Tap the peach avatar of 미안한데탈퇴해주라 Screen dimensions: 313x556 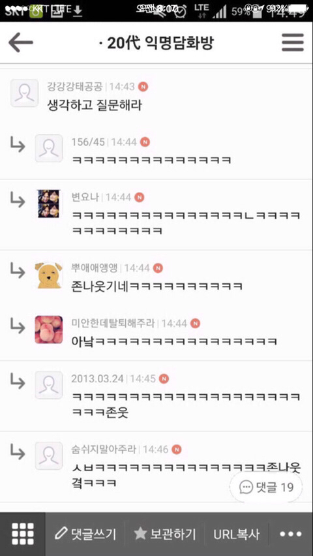pos(48,330)
